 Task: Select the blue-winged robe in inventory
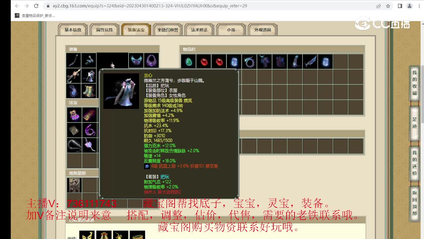(265, 61)
